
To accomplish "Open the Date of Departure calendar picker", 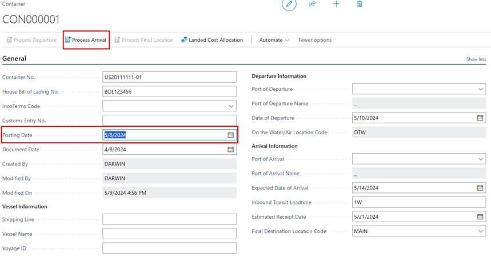I will coord(480,118).
